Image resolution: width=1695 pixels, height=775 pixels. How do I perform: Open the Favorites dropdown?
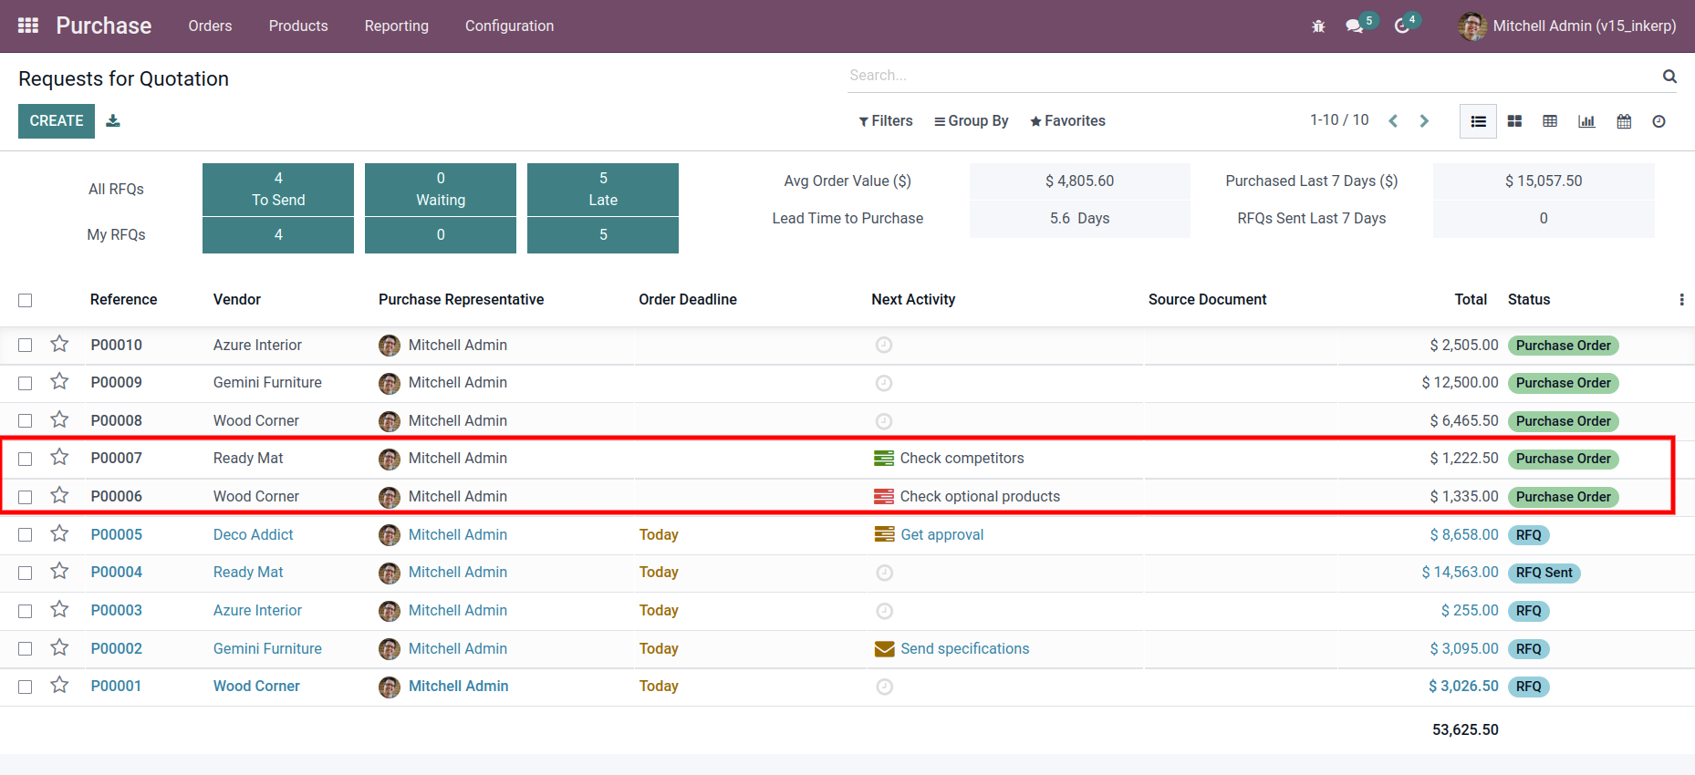coord(1067,121)
